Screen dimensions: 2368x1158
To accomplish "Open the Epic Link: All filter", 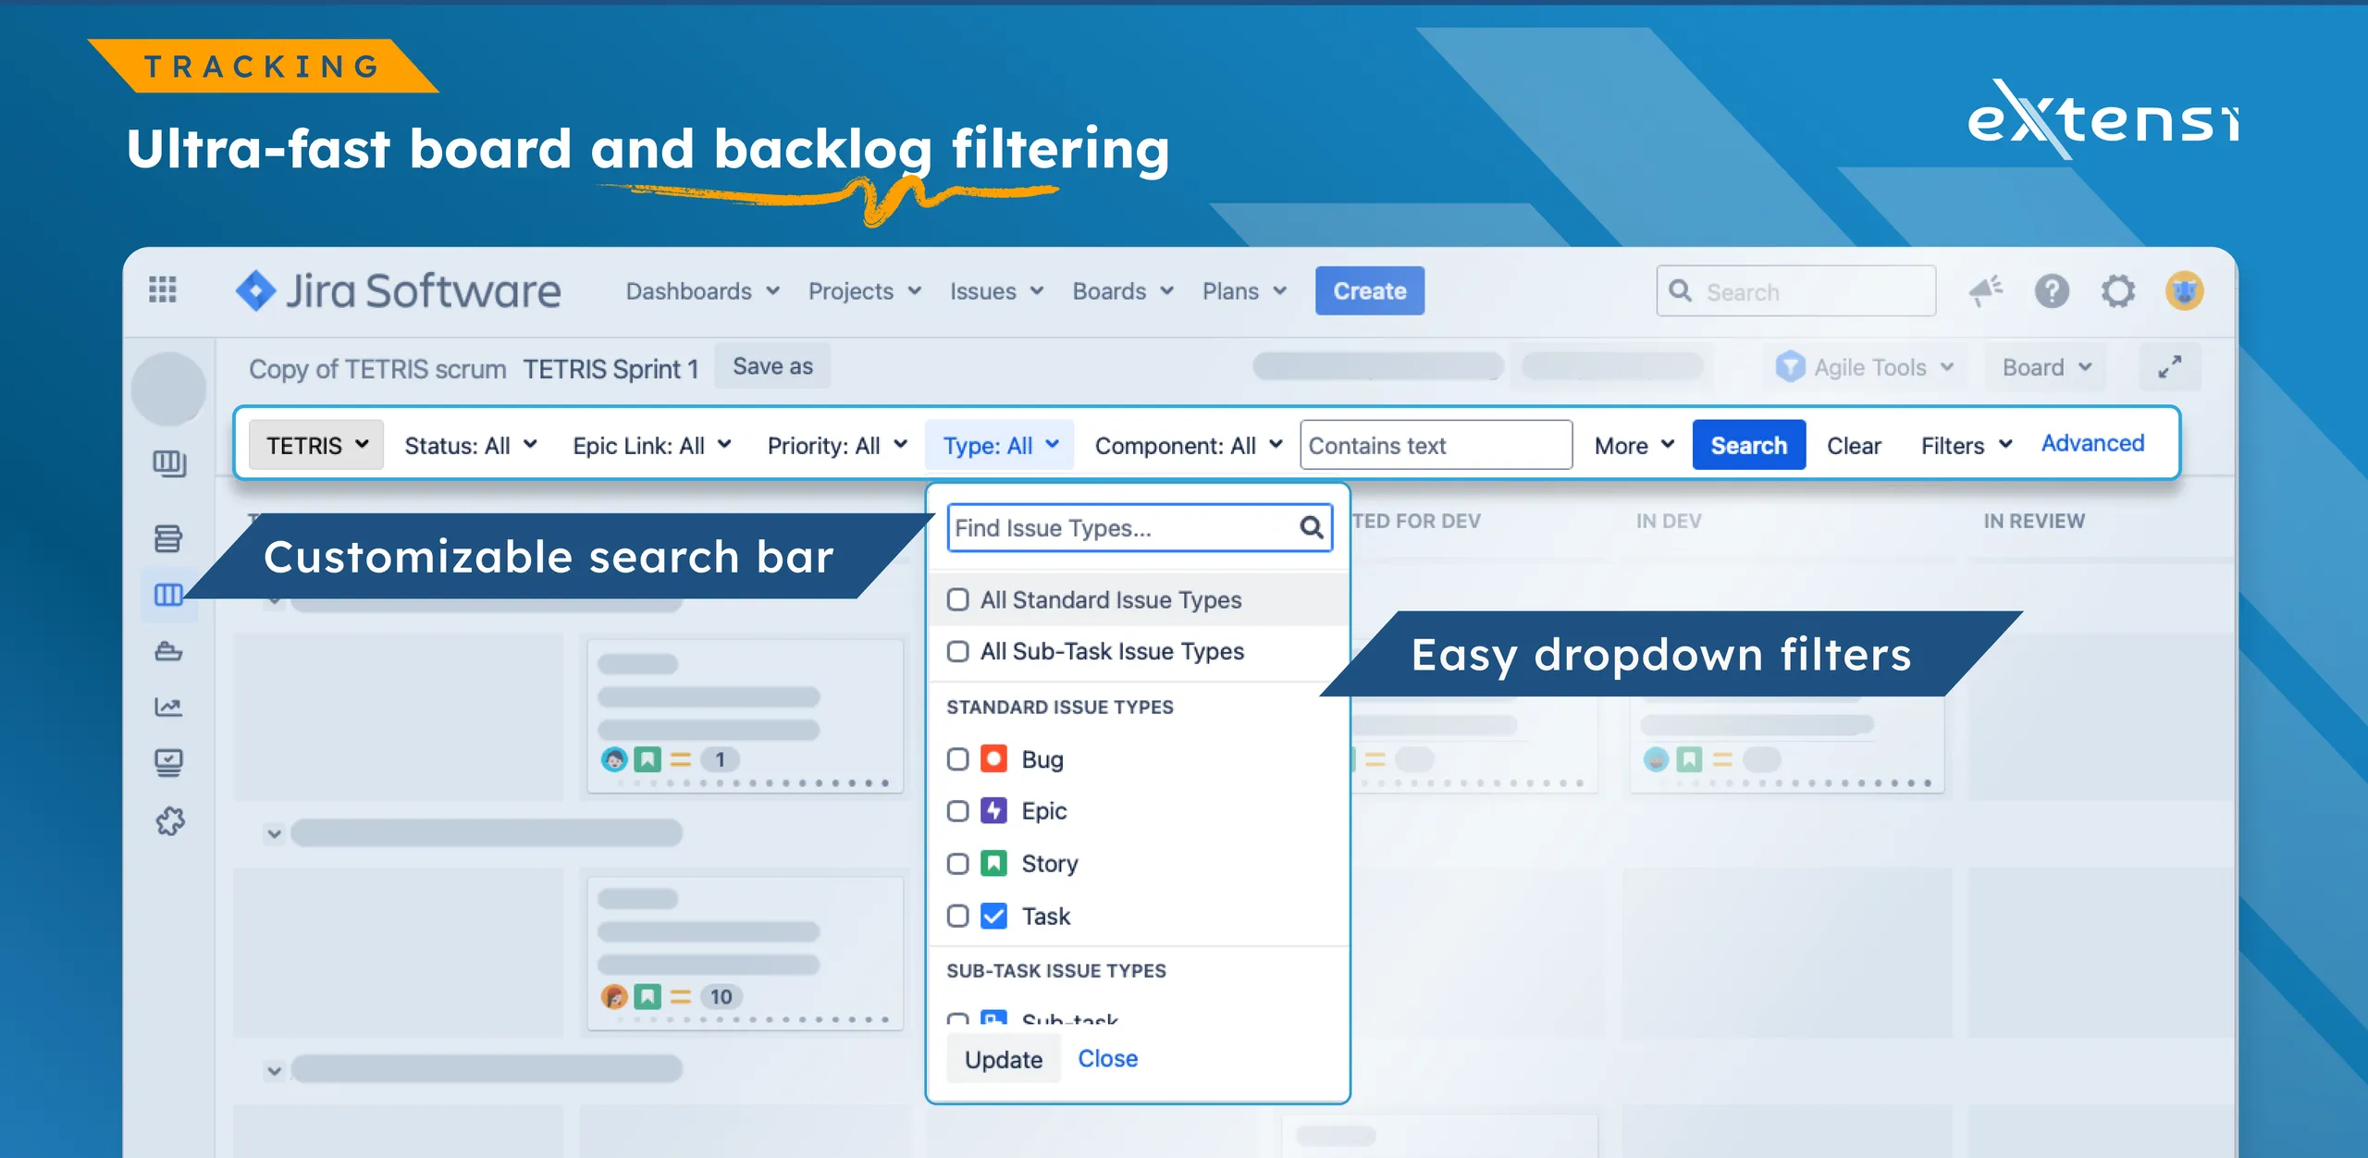I will tap(652, 446).
